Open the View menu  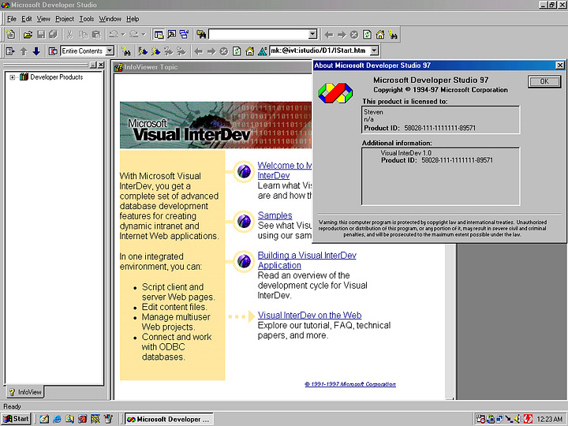[x=43, y=19]
